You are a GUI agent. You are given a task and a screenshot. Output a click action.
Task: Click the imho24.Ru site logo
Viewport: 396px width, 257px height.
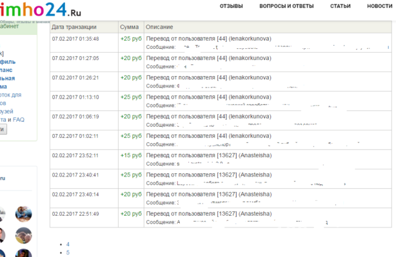[41, 10]
